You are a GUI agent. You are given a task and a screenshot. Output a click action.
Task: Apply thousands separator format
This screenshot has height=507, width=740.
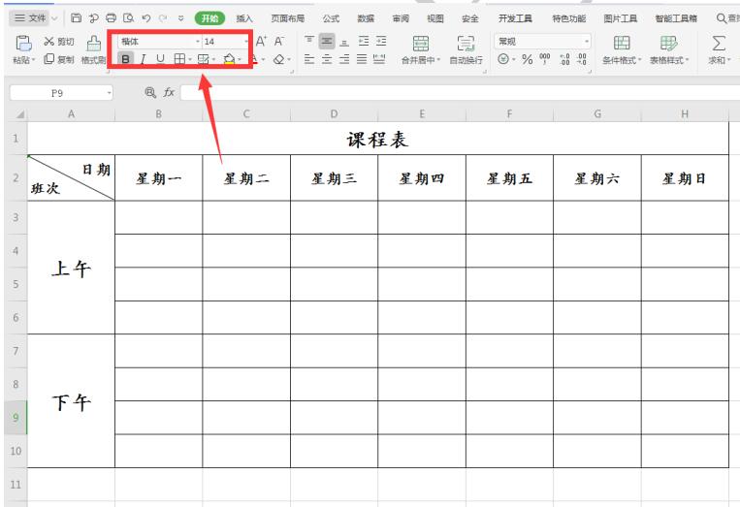pyautogui.click(x=545, y=59)
